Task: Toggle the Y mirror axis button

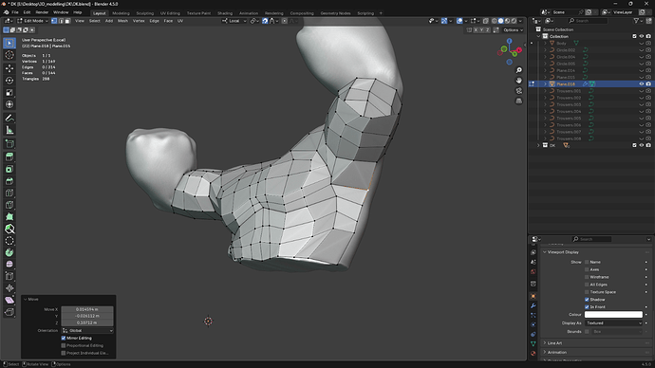Action: pos(481,30)
